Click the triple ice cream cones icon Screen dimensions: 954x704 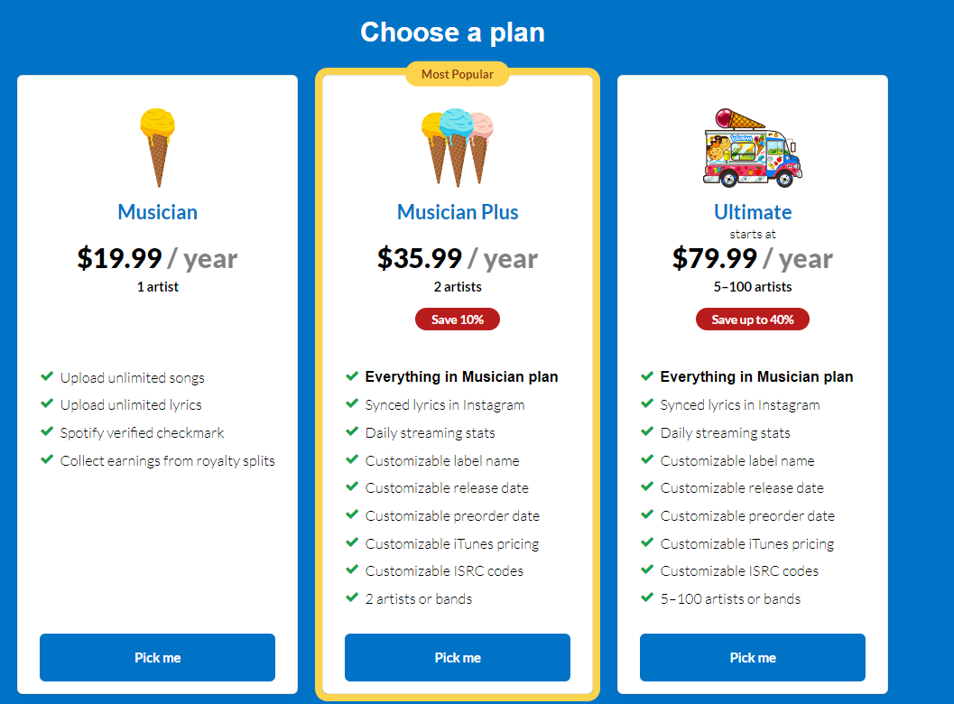coord(458,147)
